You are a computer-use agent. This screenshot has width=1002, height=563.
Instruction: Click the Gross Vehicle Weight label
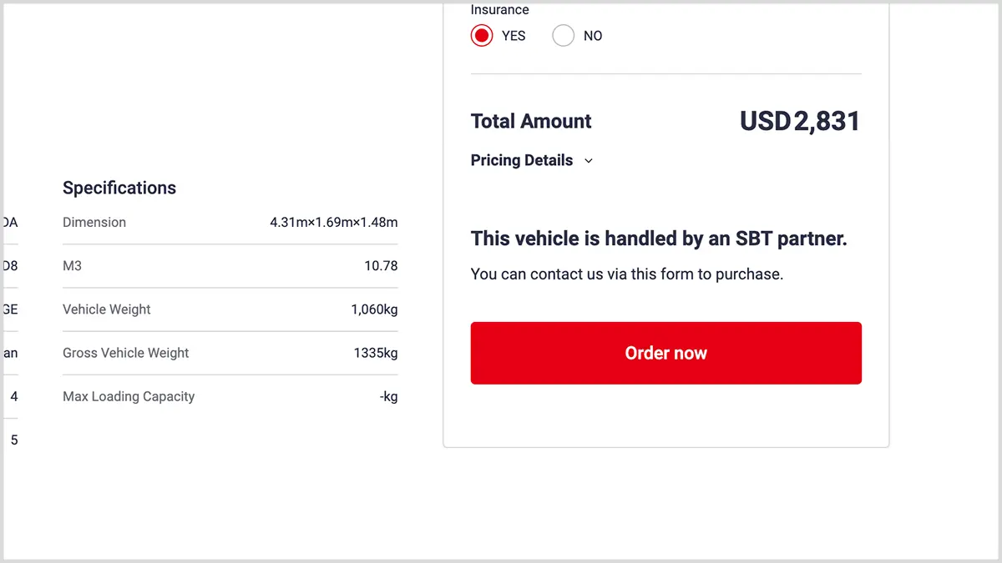tap(126, 353)
